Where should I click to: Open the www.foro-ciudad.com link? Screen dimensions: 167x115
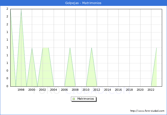[x=147, y=111]
